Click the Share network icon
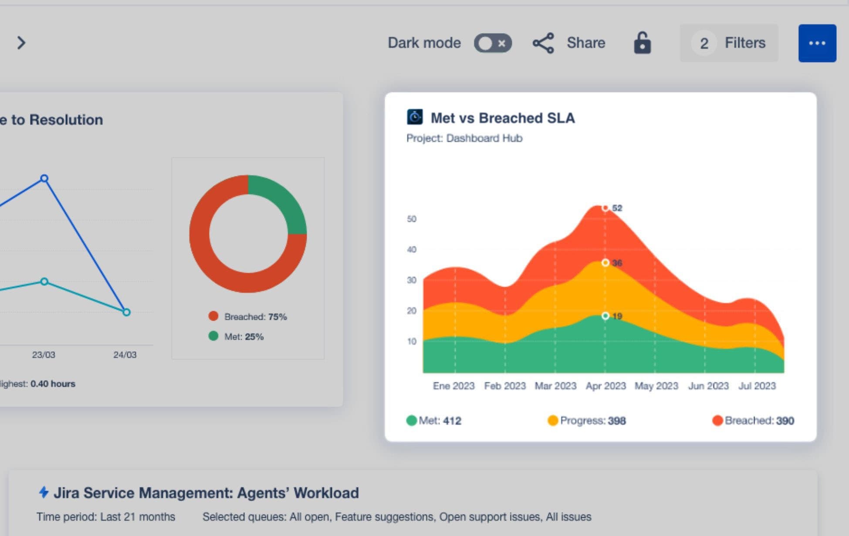 coord(543,43)
